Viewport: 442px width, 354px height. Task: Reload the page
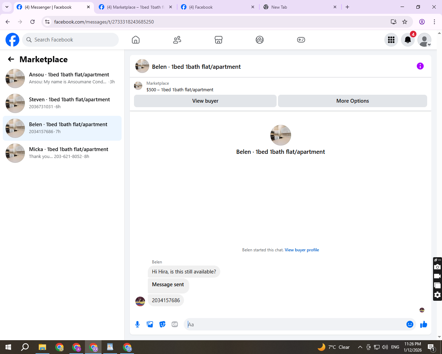(x=32, y=22)
